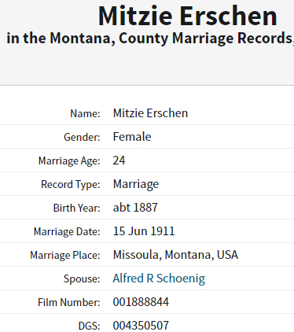Click the Film Number 001888844
Image resolution: width=294 pixels, height=332 pixels.
(141, 302)
